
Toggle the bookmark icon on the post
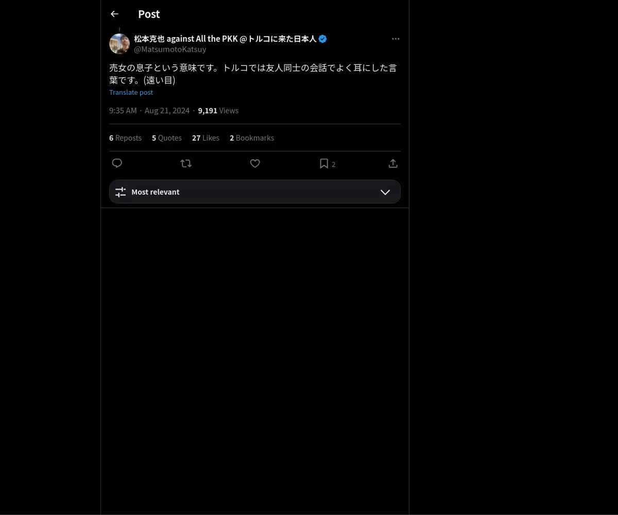pyautogui.click(x=324, y=163)
